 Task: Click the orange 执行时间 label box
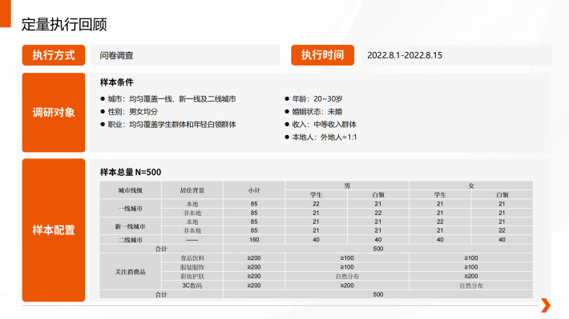click(x=323, y=55)
